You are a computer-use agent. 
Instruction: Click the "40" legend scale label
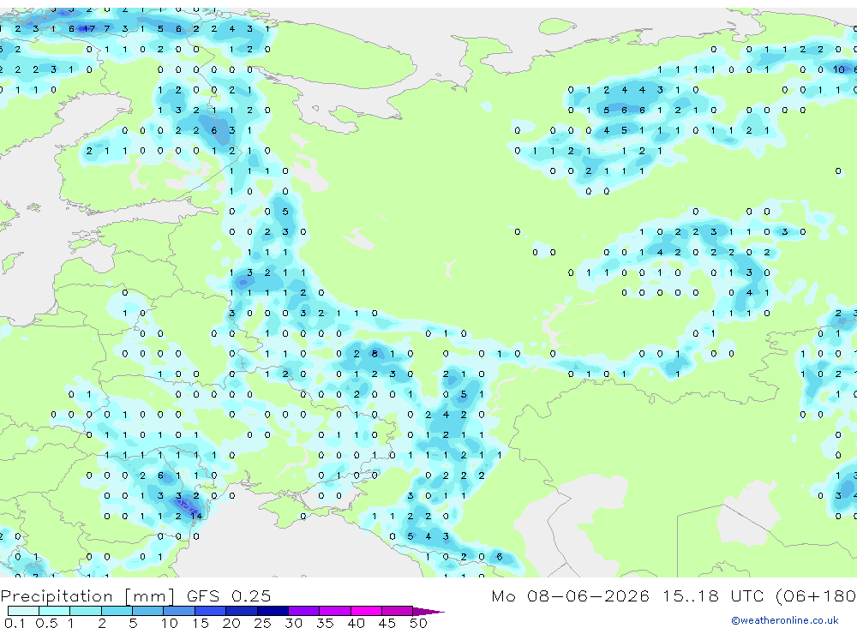pos(356,623)
